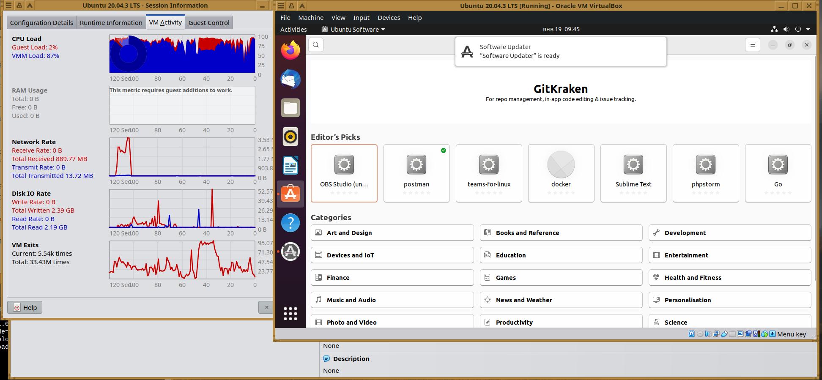This screenshot has height=380, width=822.
Task: Open the Devices menu
Action: tap(389, 17)
